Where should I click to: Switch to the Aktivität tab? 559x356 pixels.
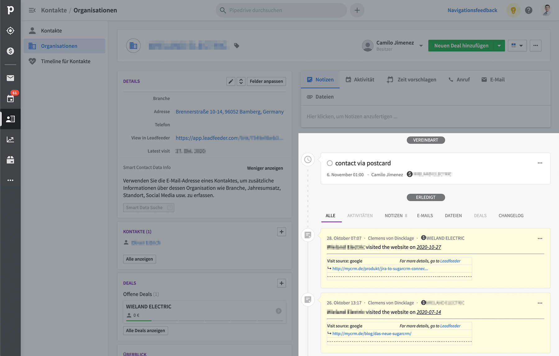point(360,80)
